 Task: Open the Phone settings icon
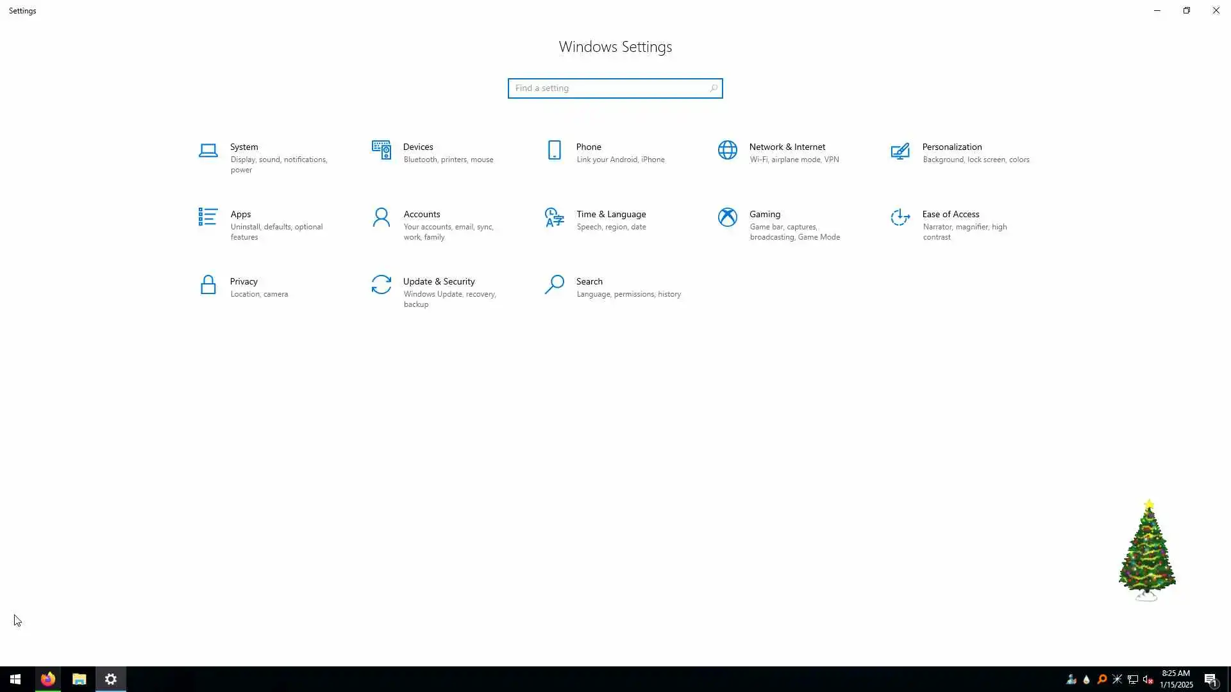coord(554,151)
